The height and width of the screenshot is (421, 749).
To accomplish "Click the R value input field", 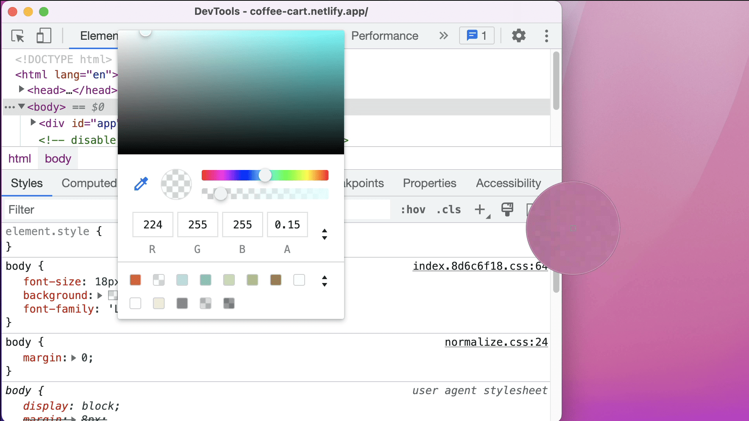I will (x=152, y=225).
